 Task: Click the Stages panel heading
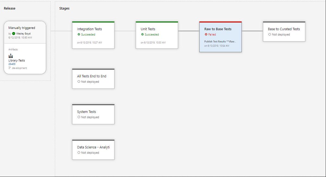click(64, 8)
